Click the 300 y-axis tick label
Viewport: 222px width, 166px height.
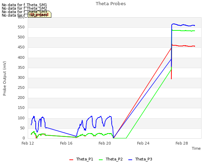[21, 77]
